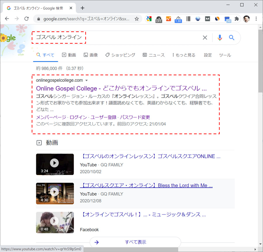Click the 2020/10/02 video date
Image resolution: width=263 pixels, height=252 pixels.
[91, 172]
